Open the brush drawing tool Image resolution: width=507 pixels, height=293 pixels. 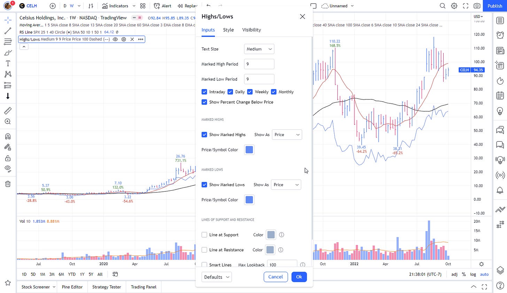(x=8, y=53)
